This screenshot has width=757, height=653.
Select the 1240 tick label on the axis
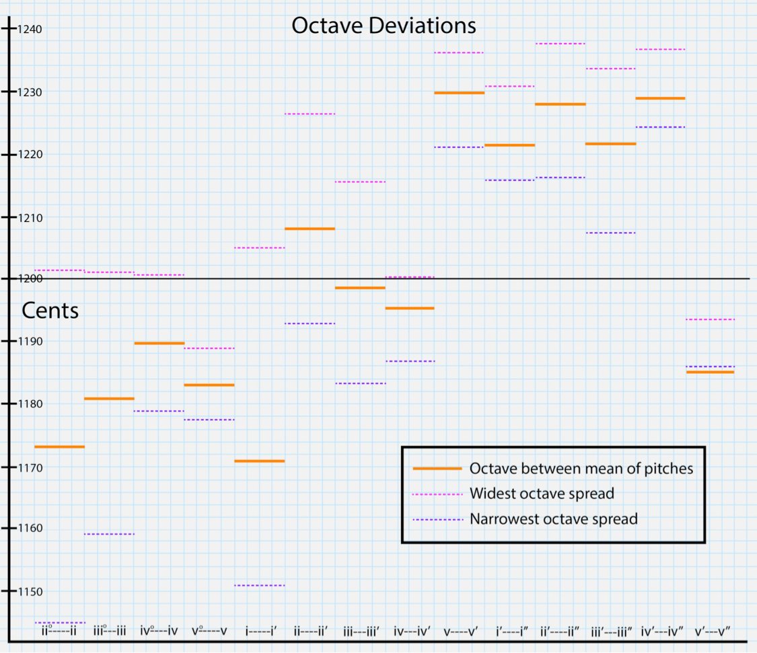pyautogui.click(x=30, y=29)
